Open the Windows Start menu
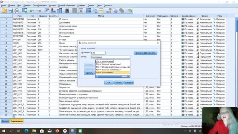Screen dimensions: 238x134 (x=3, y=131)
